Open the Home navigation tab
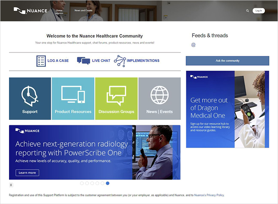The width and height of the screenshot is (278, 204). click(59, 10)
